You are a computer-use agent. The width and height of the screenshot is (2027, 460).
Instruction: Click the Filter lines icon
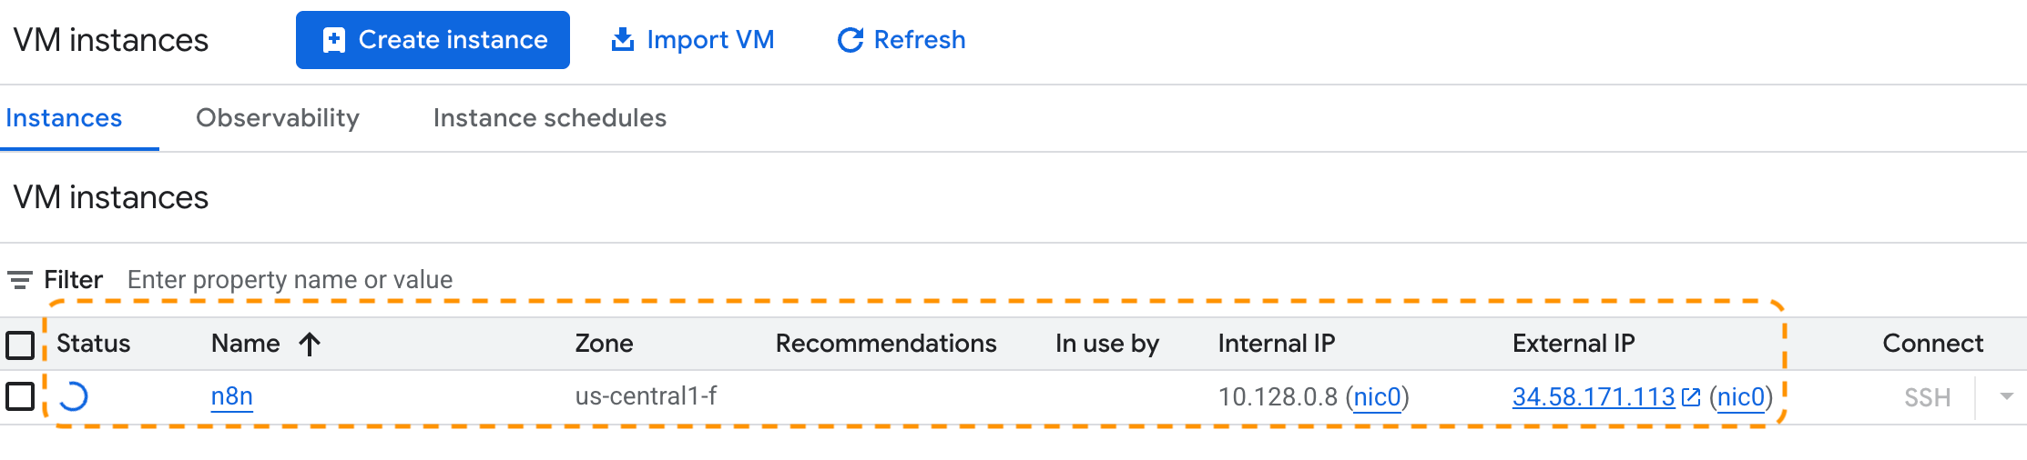pos(20,280)
